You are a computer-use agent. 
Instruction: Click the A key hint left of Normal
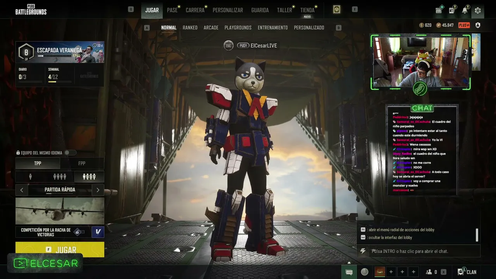tap(147, 28)
